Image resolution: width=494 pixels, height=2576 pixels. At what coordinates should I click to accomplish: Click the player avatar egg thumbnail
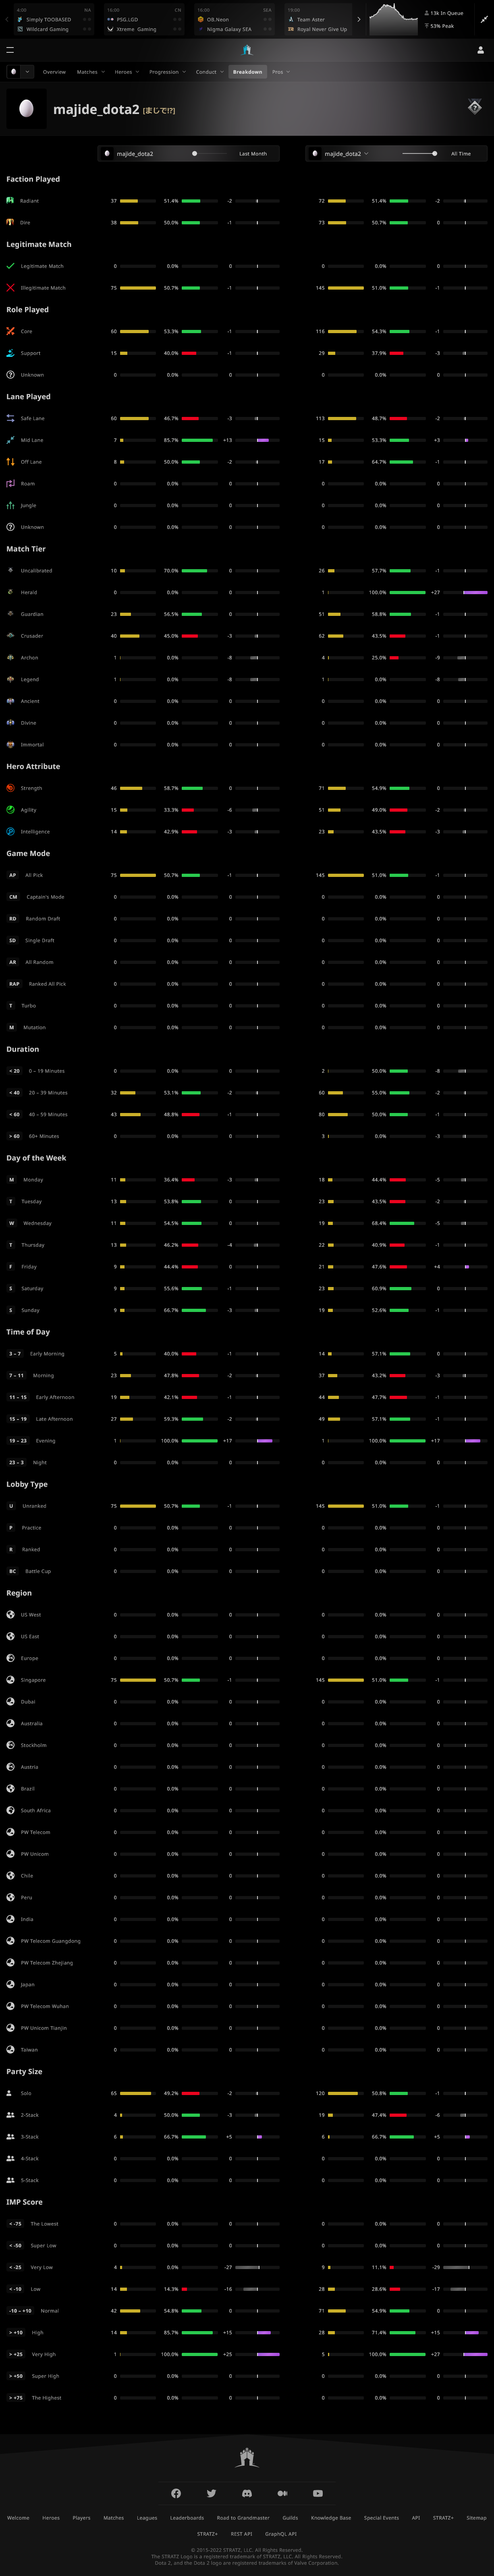(27, 109)
